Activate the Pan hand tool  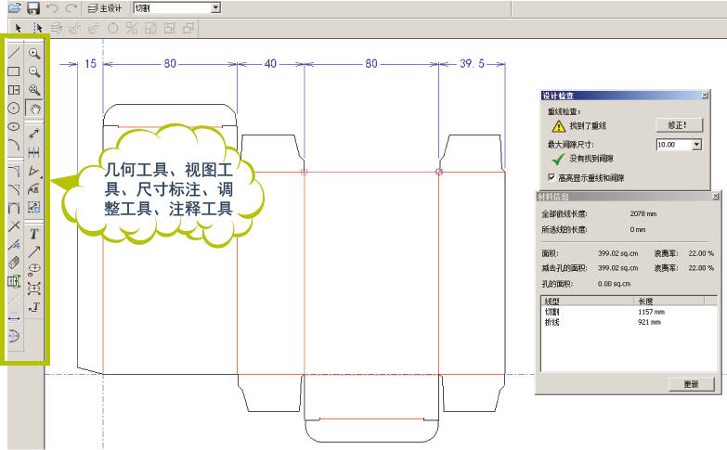click(34, 109)
